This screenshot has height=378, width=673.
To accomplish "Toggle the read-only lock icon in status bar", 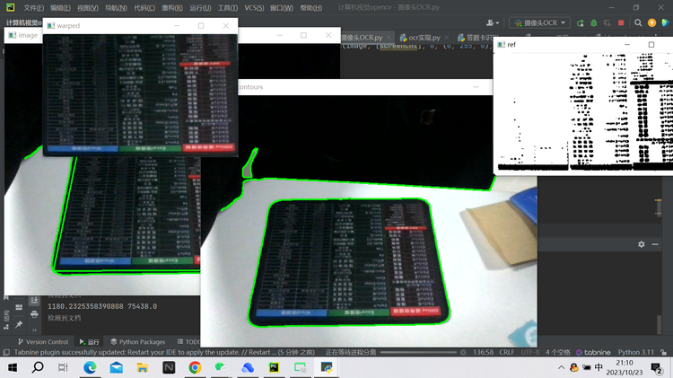I will click(663, 352).
